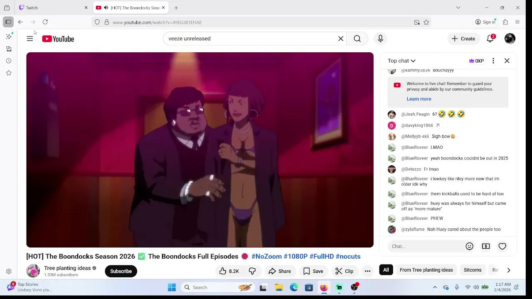Open sidebar history clock icon
This screenshot has height=299, width=532.
pyautogui.click(x=9, y=61)
